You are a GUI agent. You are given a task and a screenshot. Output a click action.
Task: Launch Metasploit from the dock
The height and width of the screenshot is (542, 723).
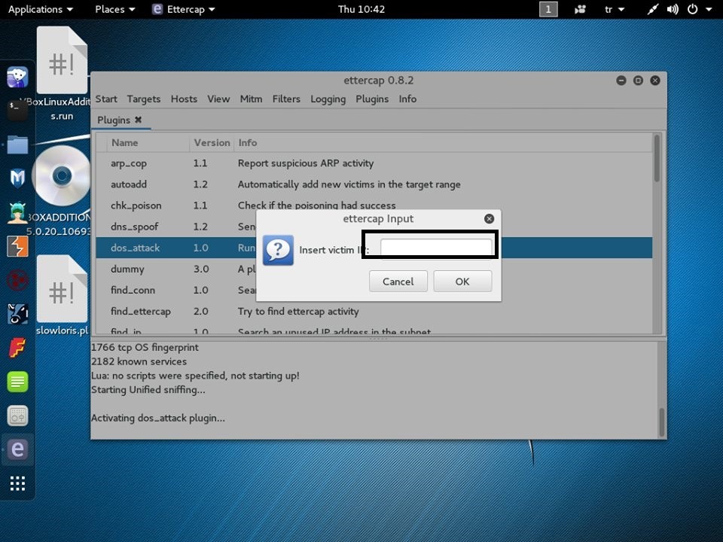(x=17, y=178)
